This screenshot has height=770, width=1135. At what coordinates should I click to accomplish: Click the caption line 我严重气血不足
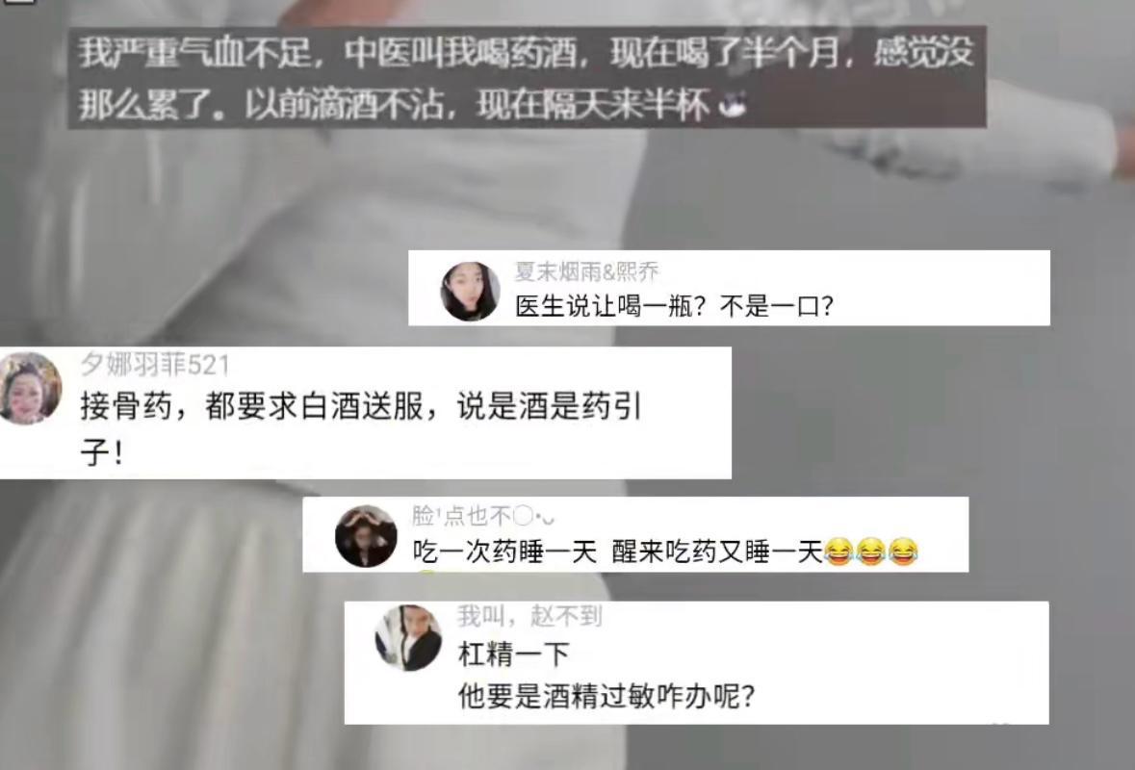(x=527, y=54)
